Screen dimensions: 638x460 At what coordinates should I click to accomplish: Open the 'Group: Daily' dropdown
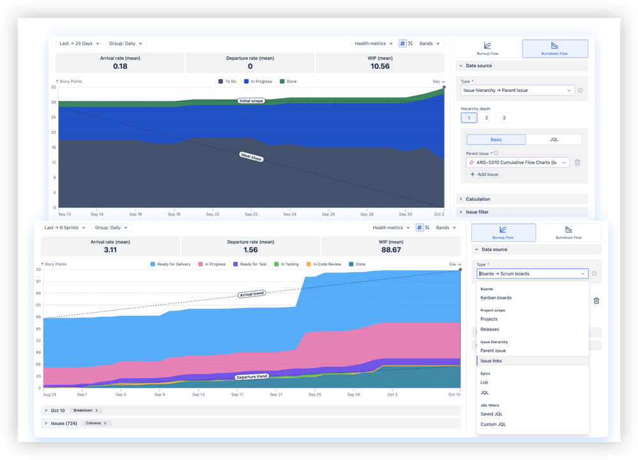126,43
